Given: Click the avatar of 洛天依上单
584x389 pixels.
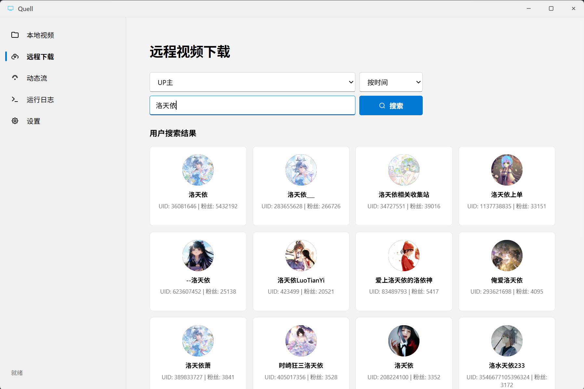Looking at the screenshot, I should (507, 170).
